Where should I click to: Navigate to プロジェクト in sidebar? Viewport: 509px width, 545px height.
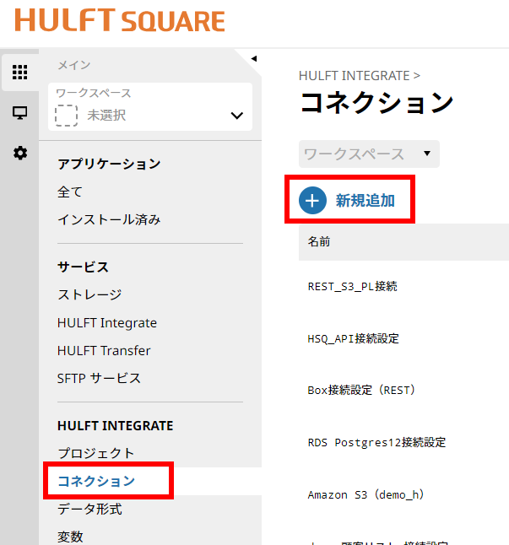pos(96,453)
